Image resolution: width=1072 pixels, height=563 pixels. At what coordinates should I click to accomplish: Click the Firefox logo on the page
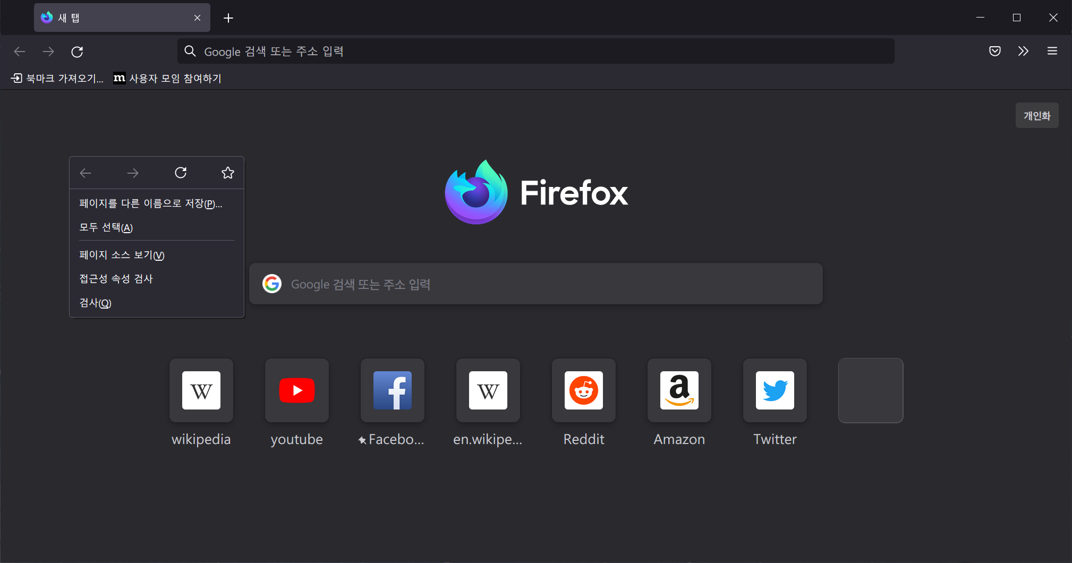point(537,192)
